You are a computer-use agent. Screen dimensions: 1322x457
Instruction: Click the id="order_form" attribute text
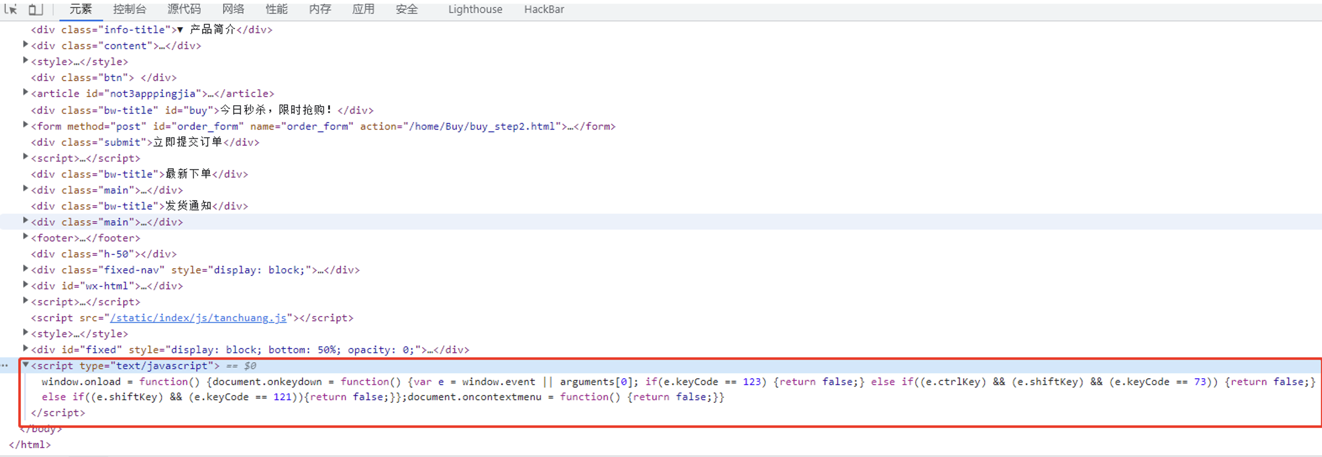(x=198, y=126)
